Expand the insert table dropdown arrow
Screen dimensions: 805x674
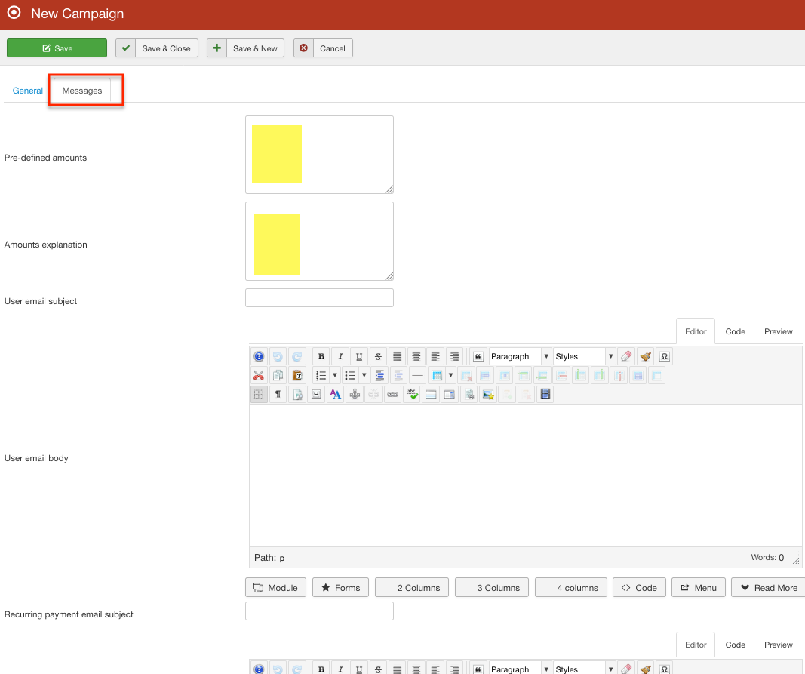(x=450, y=375)
